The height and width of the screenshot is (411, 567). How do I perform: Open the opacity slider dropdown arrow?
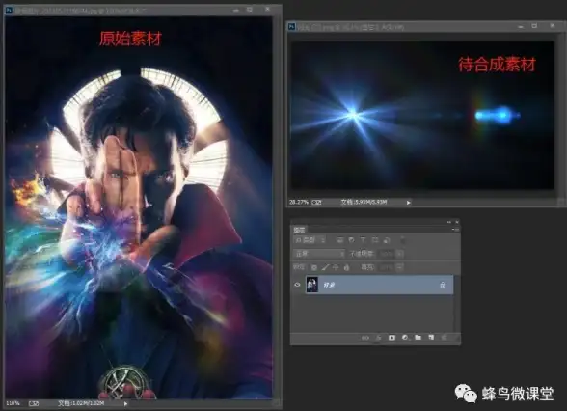(x=399, y=254)
